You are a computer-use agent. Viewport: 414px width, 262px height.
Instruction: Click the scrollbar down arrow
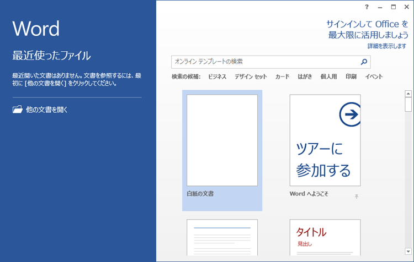pyautogui.click(x=408, y=252)
